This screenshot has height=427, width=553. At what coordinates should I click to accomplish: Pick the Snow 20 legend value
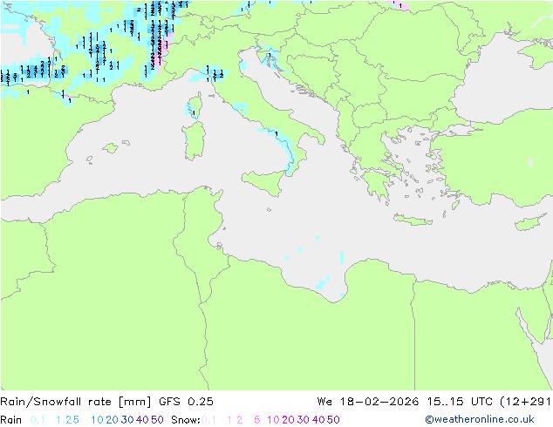(288, 420)
